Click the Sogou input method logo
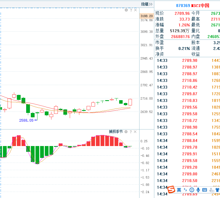The image size is (220, 198). pos(171,190)
